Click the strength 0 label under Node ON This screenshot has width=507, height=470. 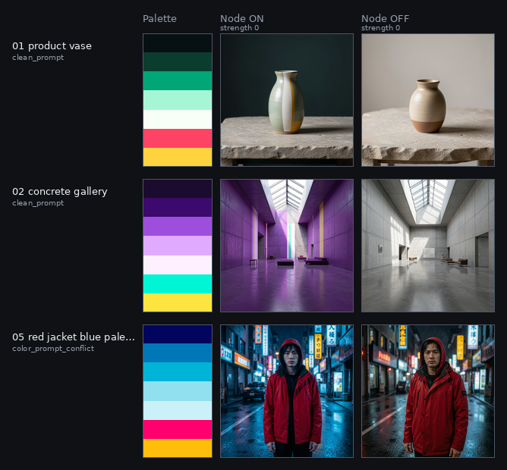point(240,28)
